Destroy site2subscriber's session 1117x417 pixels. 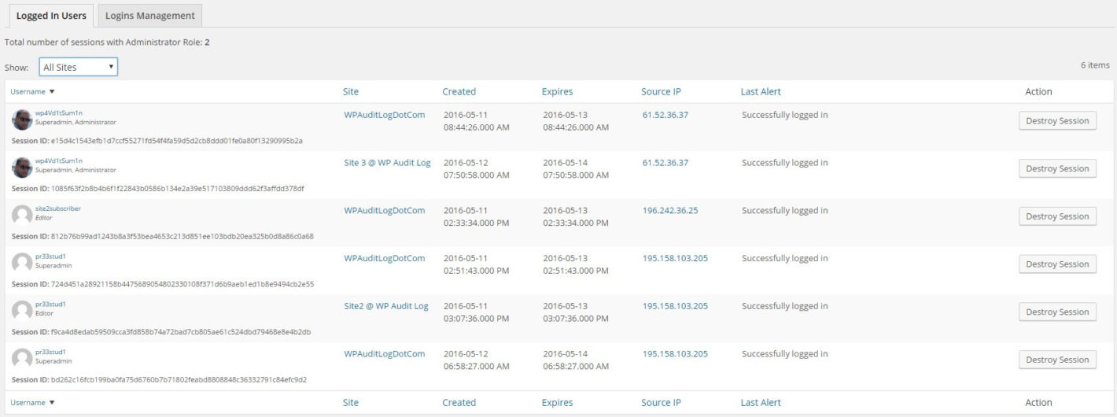1057,217
